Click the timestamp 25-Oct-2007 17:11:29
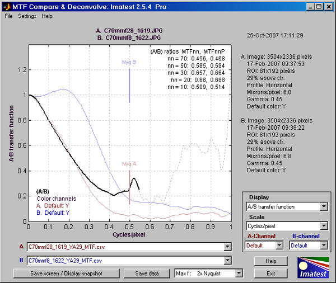The image size is (336, 283). [x=275, y=35]
